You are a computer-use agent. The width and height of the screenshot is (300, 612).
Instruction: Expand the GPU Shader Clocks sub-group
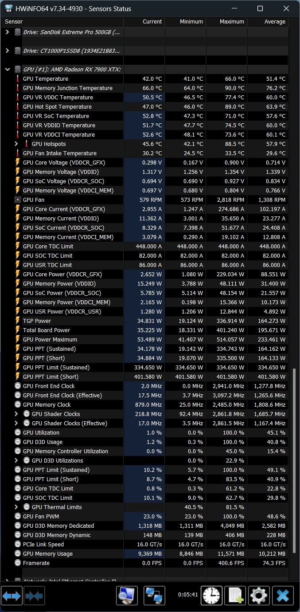coord(16,414)
